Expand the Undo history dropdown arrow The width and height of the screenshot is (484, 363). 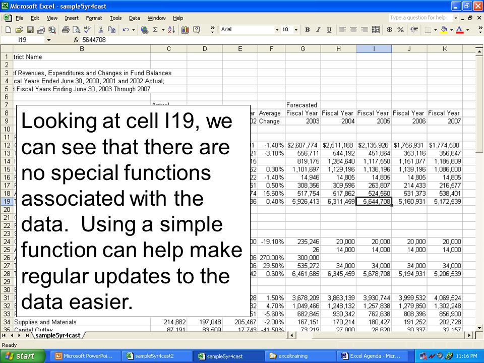[133, 30]
